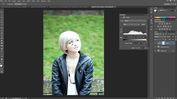The width and height of the screenshot is (177, 99).
Task: Add a Levels adjustment from Adjustments panel
Action: [162, 24]
